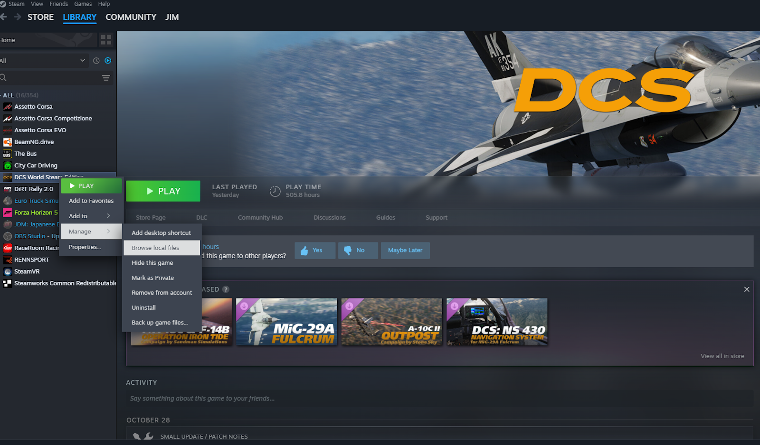This screenshot has width=760, height=445.
Task: Open the Support link
Action: [437, 218]
